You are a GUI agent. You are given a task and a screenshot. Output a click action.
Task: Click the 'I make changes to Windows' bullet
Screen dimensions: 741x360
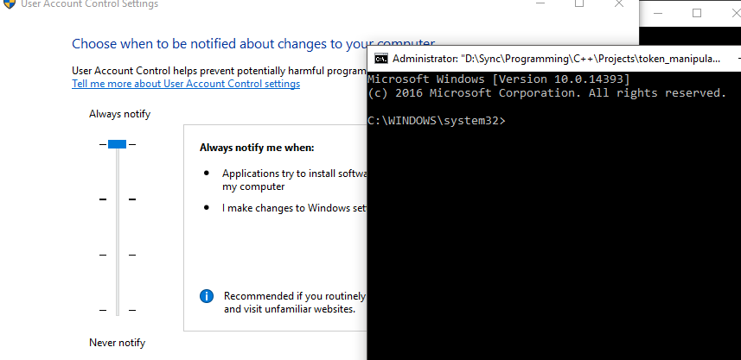(x=295, y=208)
